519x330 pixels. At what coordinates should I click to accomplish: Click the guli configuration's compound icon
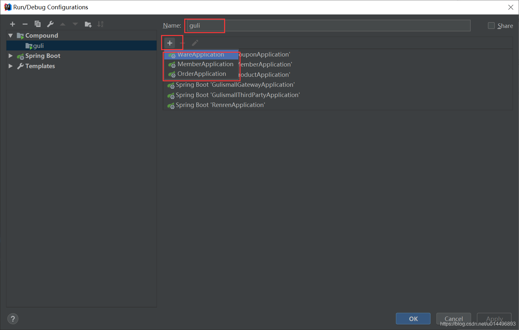tap(29, 46)
